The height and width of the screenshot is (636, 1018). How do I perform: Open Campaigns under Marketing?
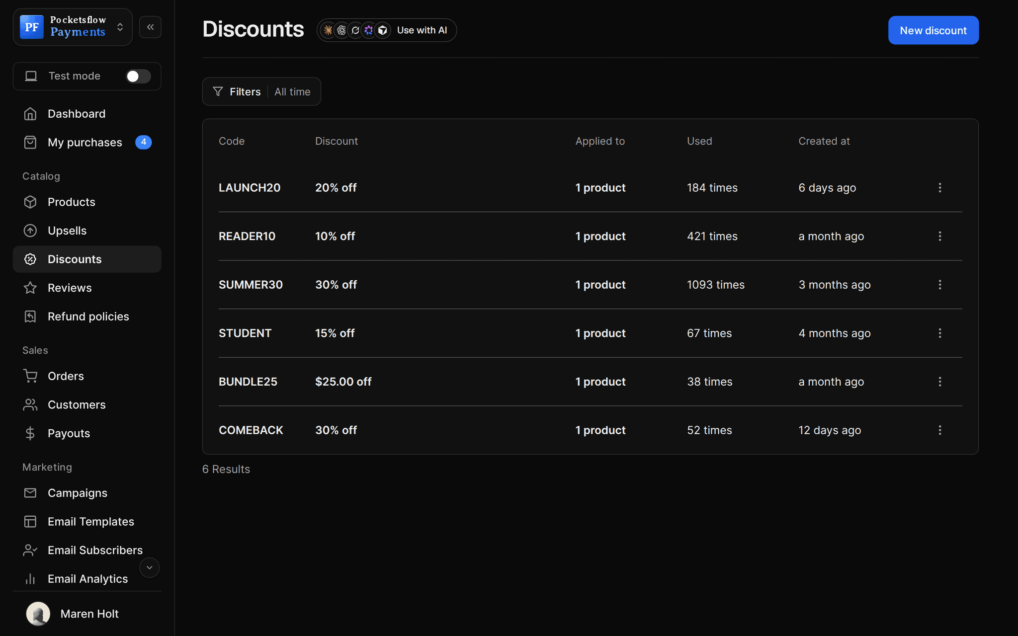click(87, 493)
